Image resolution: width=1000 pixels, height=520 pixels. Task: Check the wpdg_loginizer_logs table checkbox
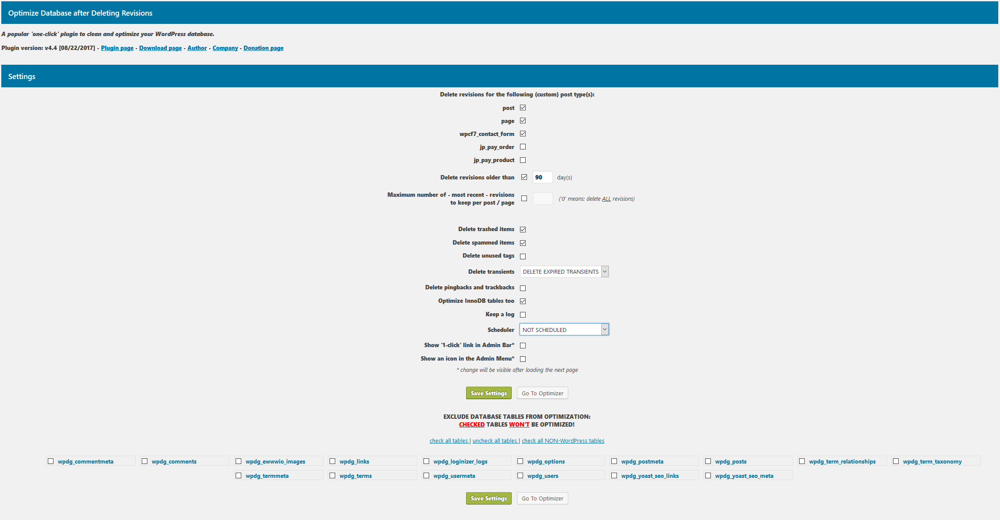click(426, 461)
